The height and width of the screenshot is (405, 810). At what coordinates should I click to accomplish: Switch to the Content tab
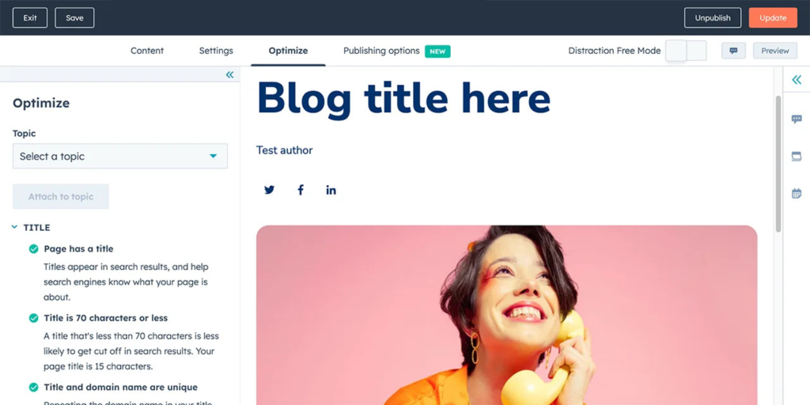[x=147, y=51]
